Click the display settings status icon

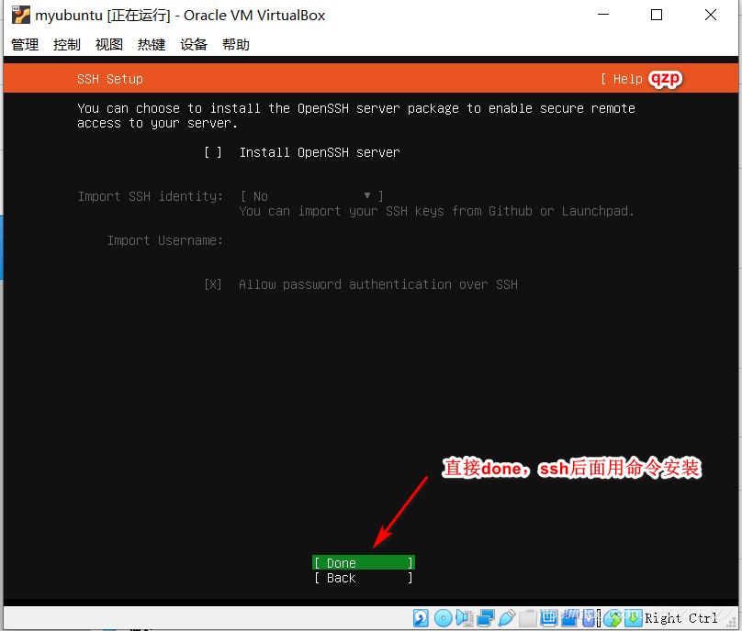(549, 618)
